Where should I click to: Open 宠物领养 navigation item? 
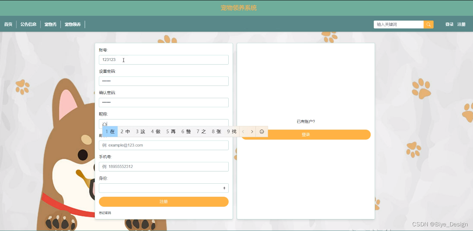(x=73, y=25)
